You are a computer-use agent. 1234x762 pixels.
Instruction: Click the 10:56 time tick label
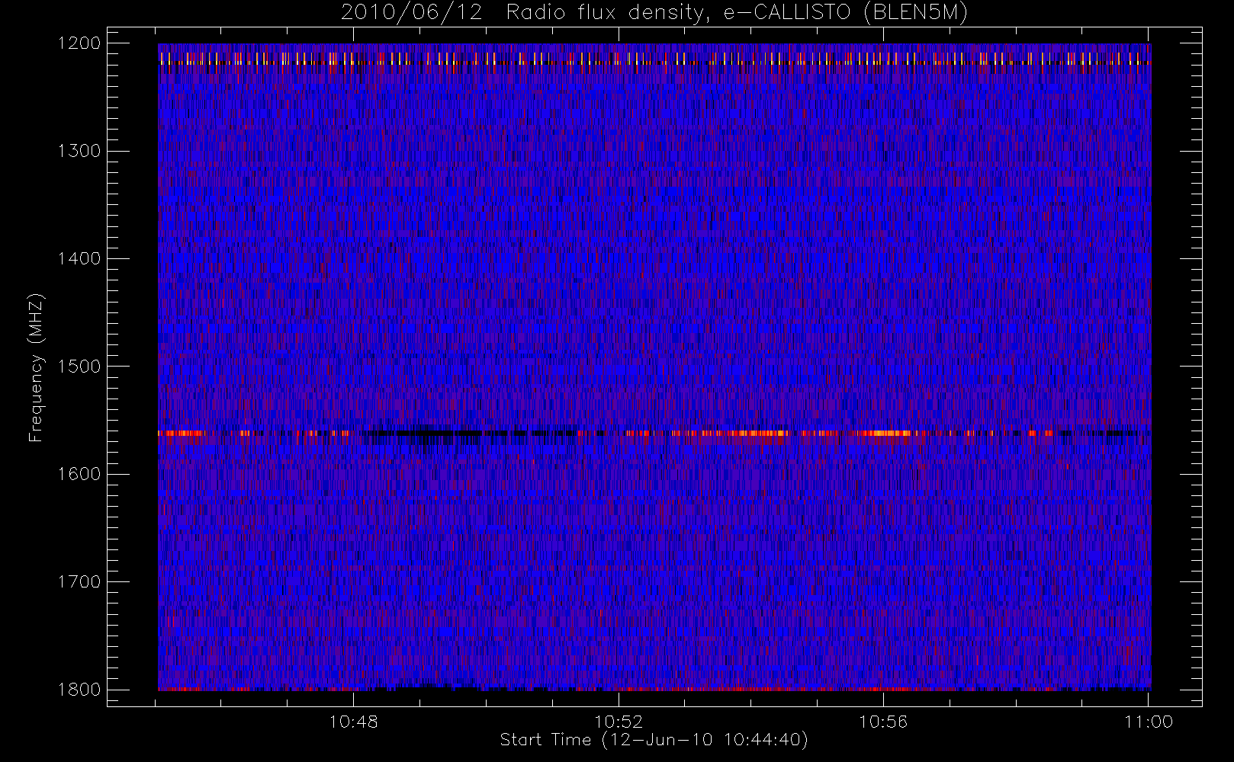pyautogui.click(x=883, y=722)
